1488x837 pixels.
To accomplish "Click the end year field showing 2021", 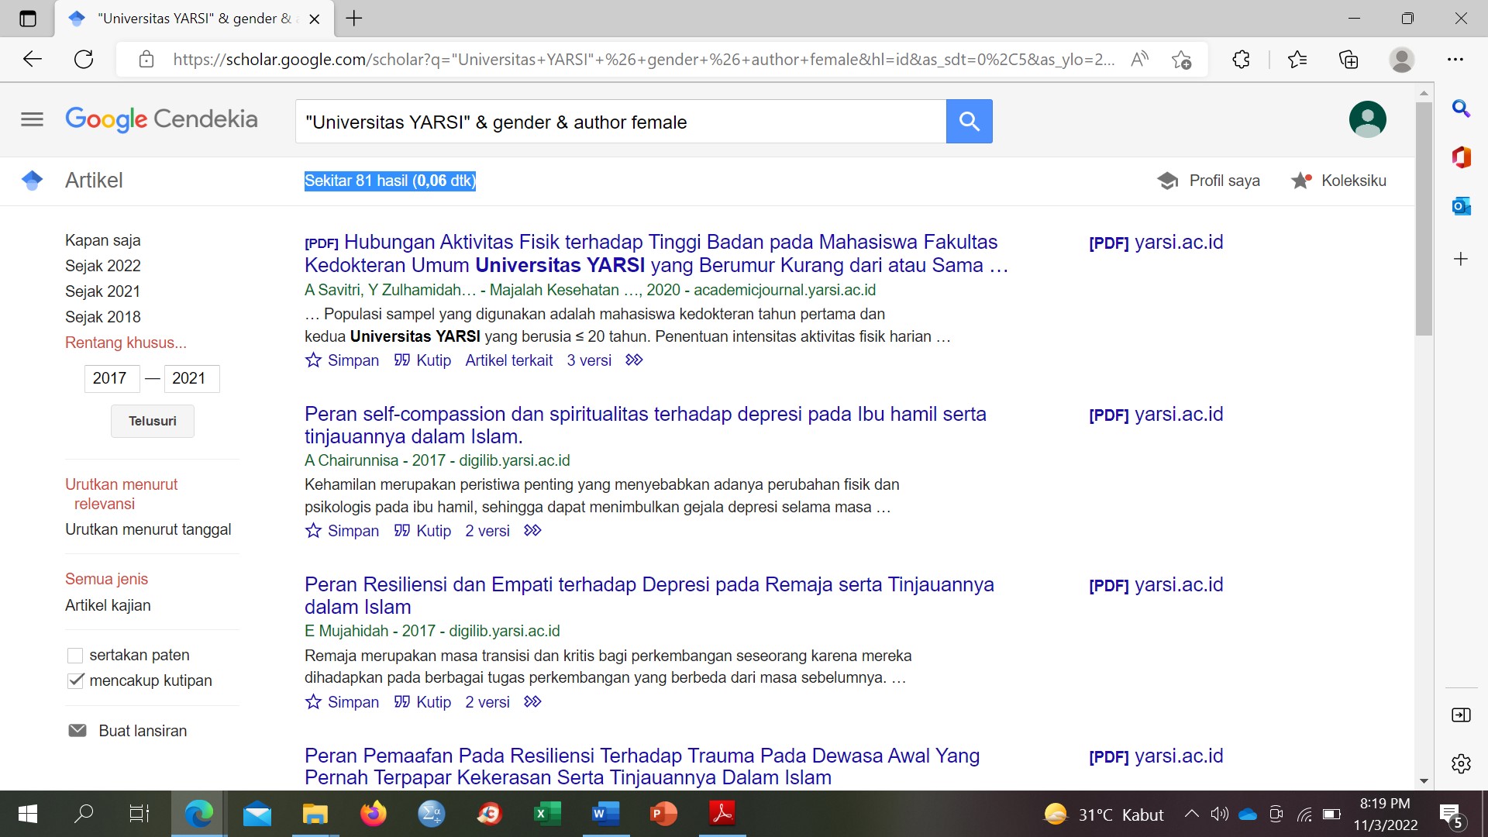I will [191, 378].
